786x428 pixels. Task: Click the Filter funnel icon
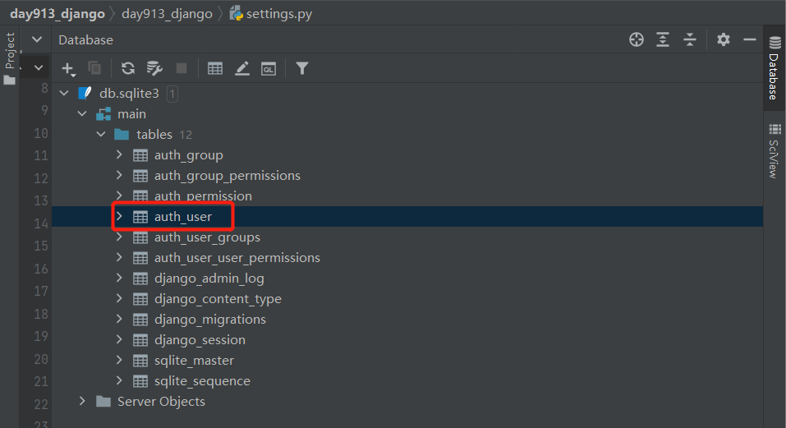coord(302,69)
